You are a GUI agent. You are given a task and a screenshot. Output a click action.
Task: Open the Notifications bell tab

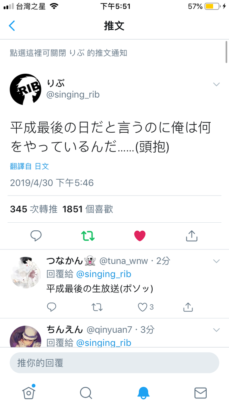143,393
